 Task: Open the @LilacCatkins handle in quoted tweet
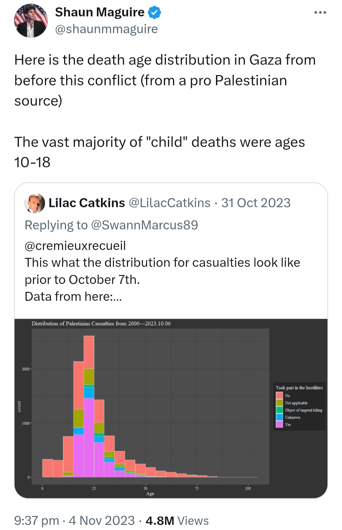(x=170, y=203)
